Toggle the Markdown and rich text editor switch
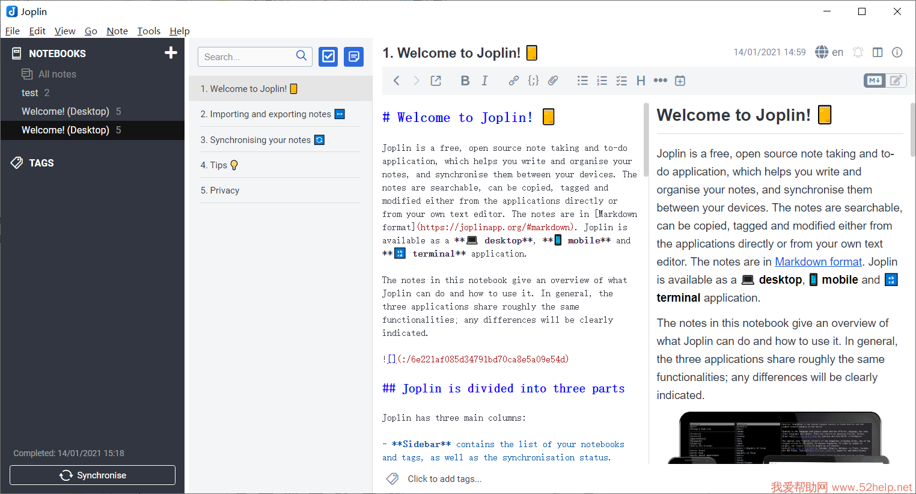916x494 pixels. pos(885,81)
